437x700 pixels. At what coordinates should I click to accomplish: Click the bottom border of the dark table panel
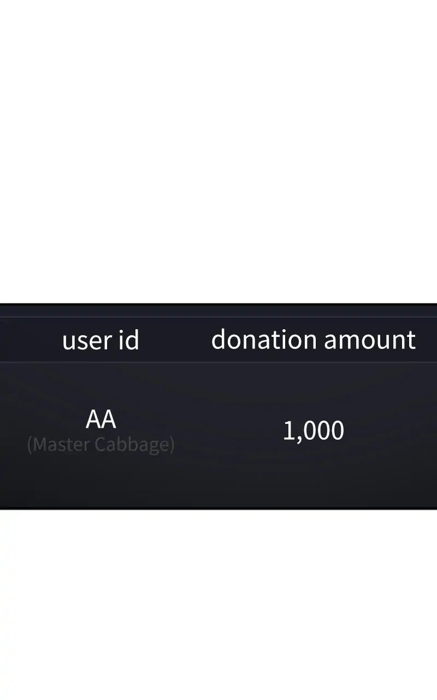tap(218, 509)
